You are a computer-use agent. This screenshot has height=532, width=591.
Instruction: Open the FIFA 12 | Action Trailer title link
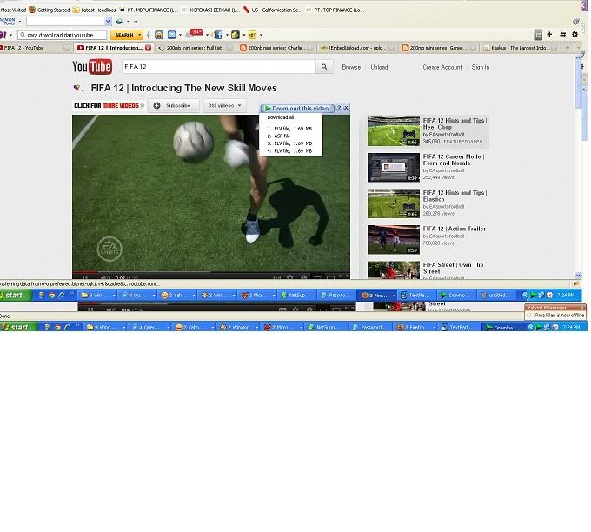tap(455, 229)
